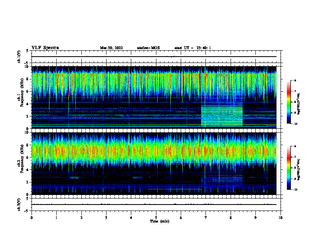Click the ch.2 spectrogram red band near 7 kHz

click(x=154, y=151)
